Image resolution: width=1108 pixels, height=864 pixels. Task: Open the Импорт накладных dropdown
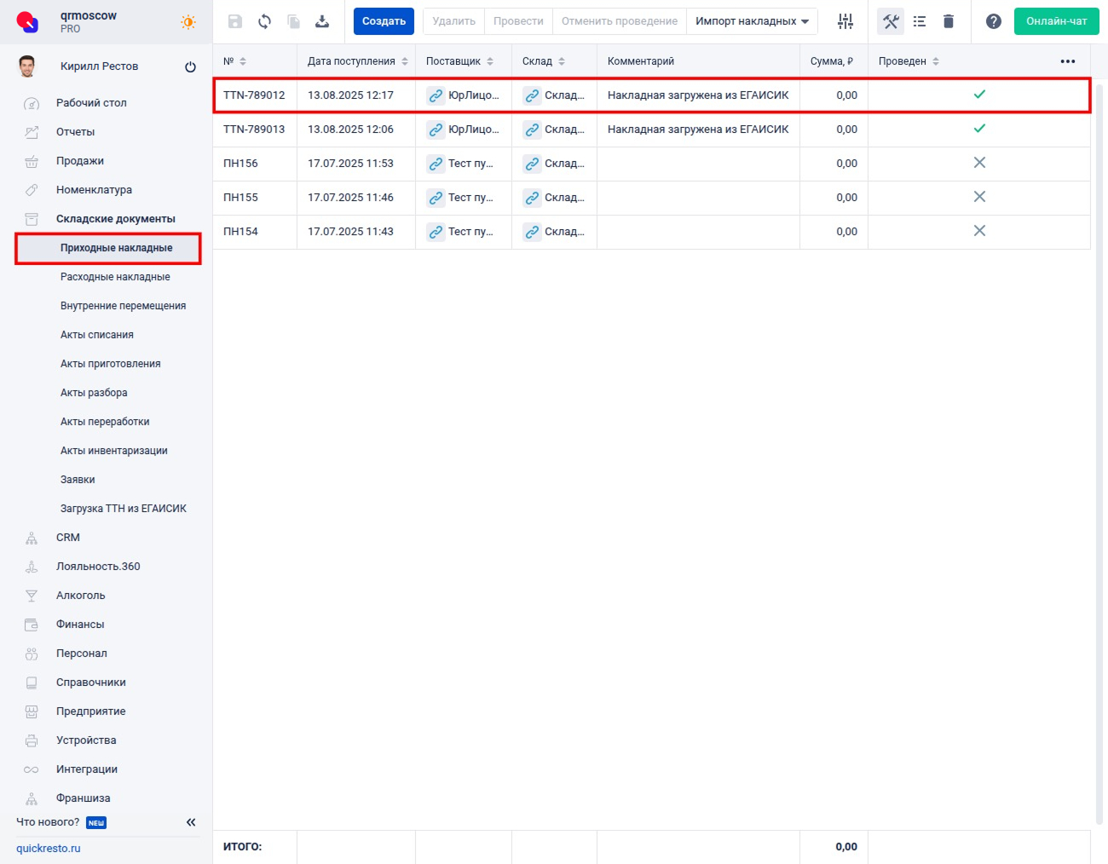click(752, 21)
